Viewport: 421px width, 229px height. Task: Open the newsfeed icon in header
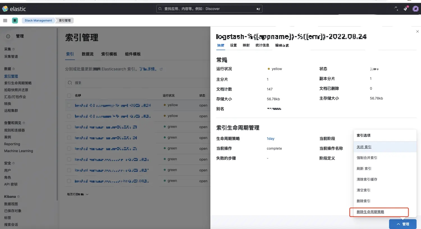coord(405,9)
